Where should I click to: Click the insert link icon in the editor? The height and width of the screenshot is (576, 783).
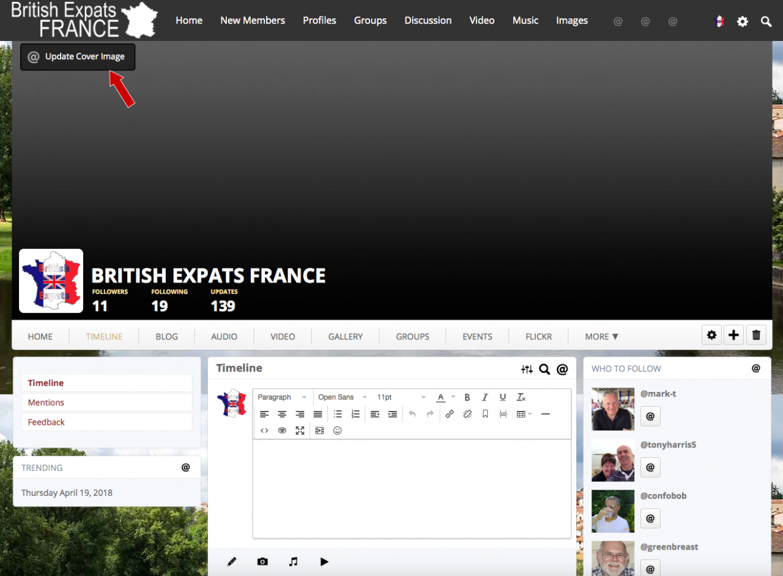click(450, 414)
